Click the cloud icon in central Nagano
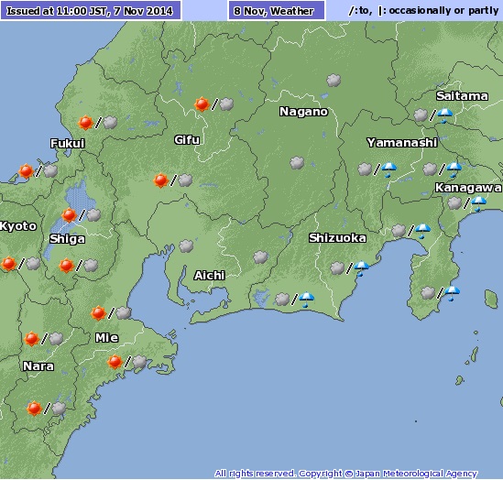Viewport: 503px width, 480px height. [297, 162]
